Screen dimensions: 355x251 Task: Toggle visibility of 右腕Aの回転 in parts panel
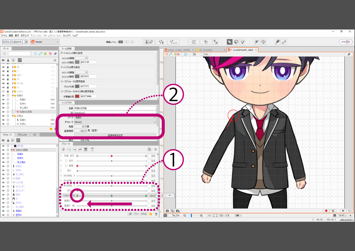[x=3, y=111]
